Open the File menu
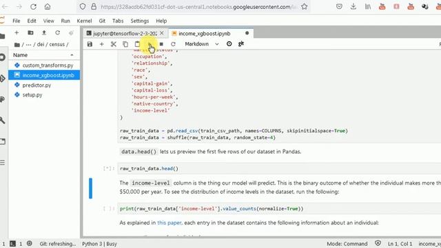 coord(17,21)
